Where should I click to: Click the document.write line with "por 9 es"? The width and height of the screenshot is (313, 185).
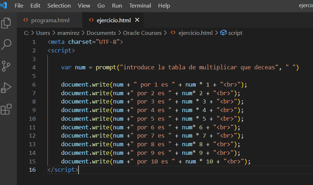coord(151,153)
